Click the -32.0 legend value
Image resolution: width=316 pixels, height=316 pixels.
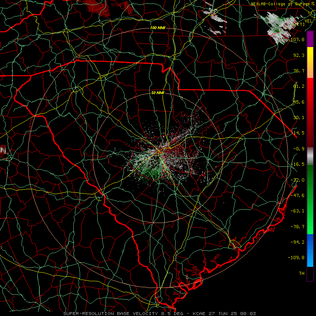(297, 180)
